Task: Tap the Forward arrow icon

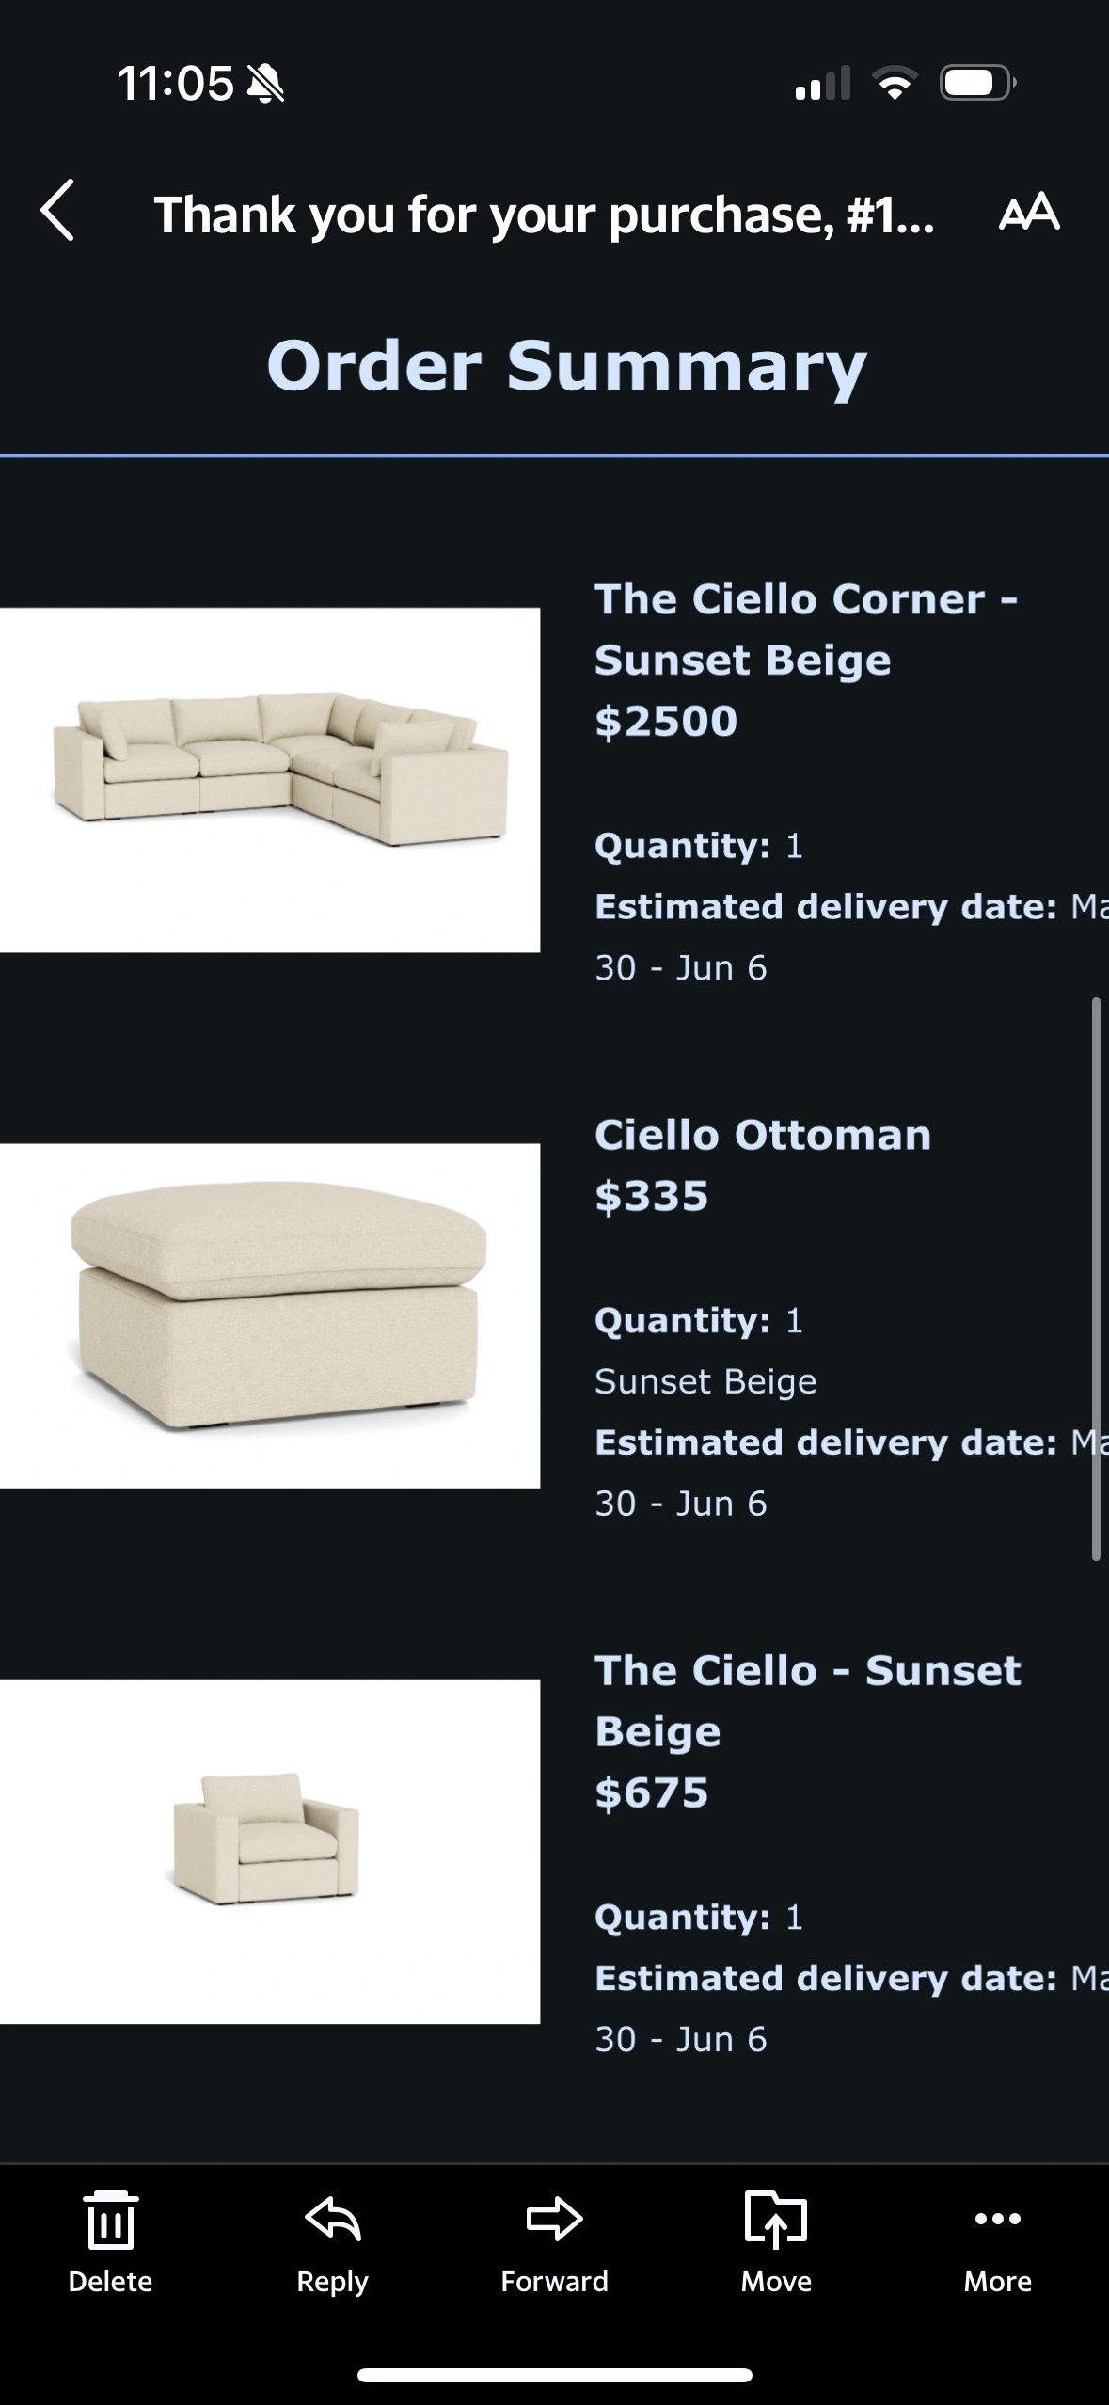Action: [x=554, y=2221]
